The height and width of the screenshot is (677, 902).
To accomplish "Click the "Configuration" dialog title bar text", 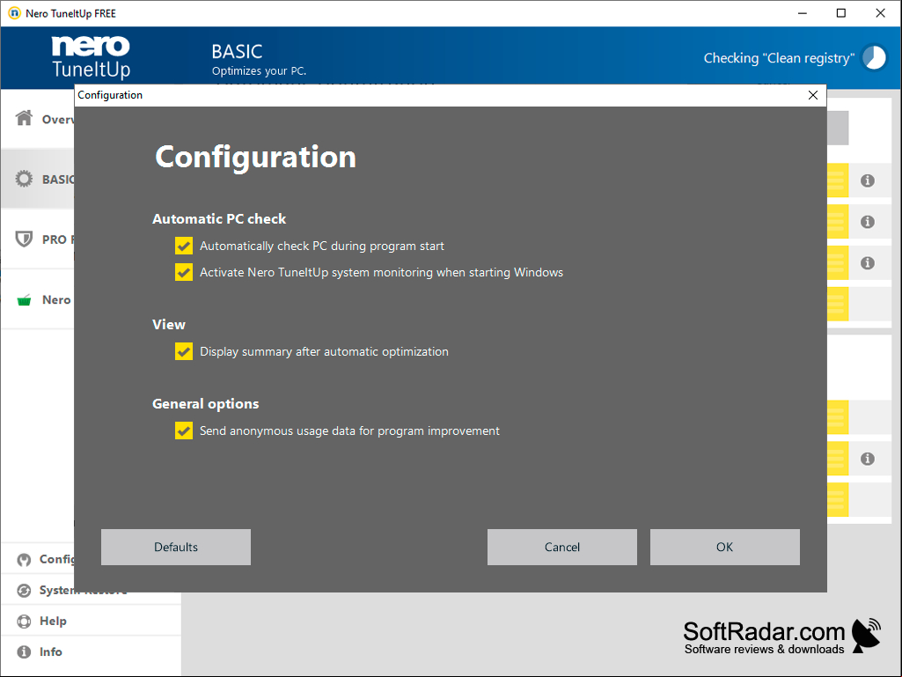I will click(110, 95).
